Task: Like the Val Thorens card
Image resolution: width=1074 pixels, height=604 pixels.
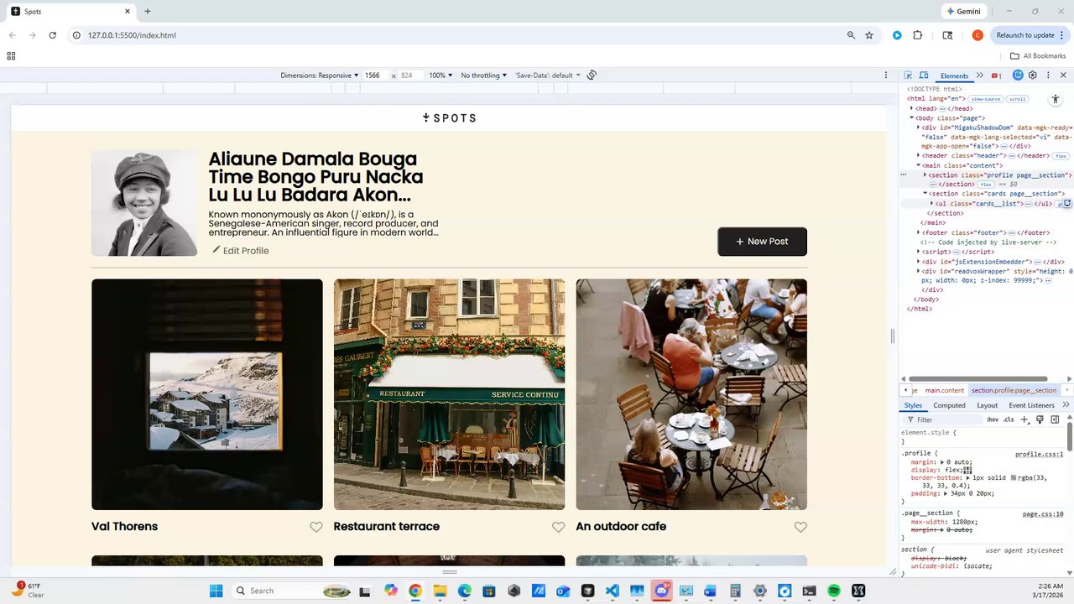Action: point(315,527)
